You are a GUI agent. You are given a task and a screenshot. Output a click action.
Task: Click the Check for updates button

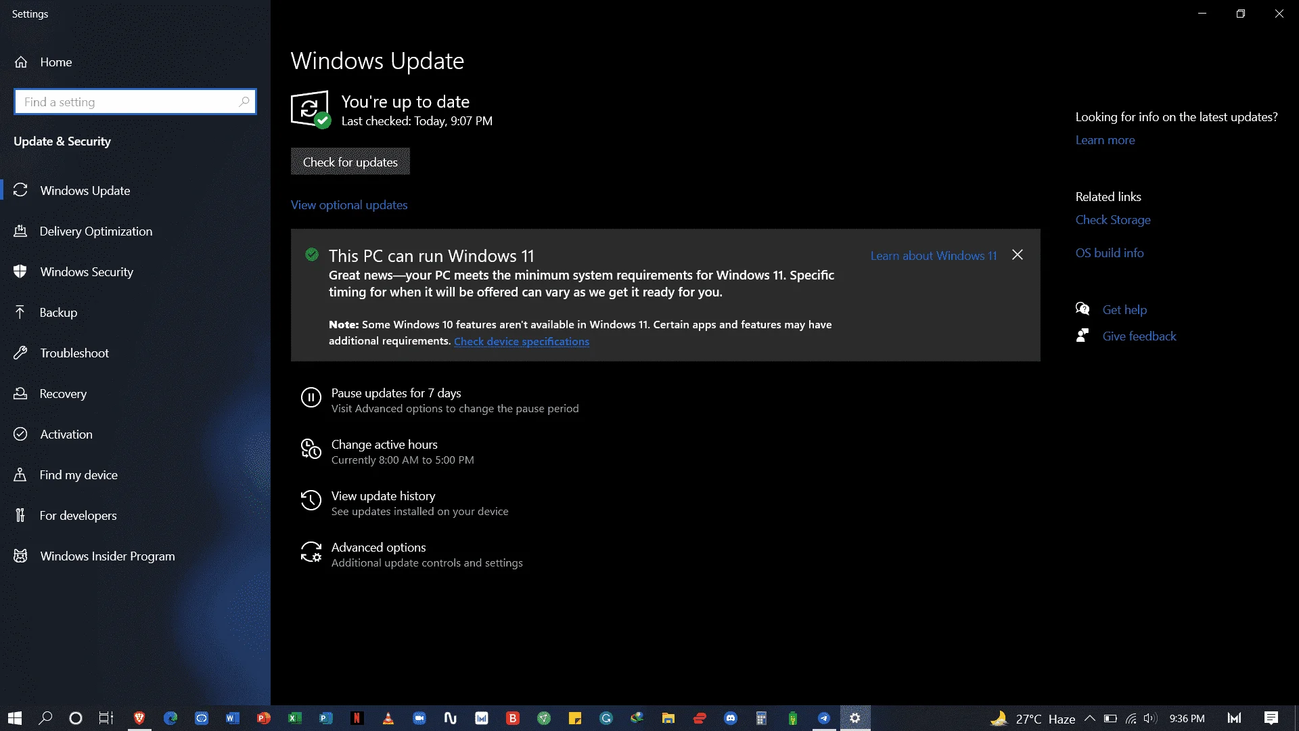[x=350, y=162]
